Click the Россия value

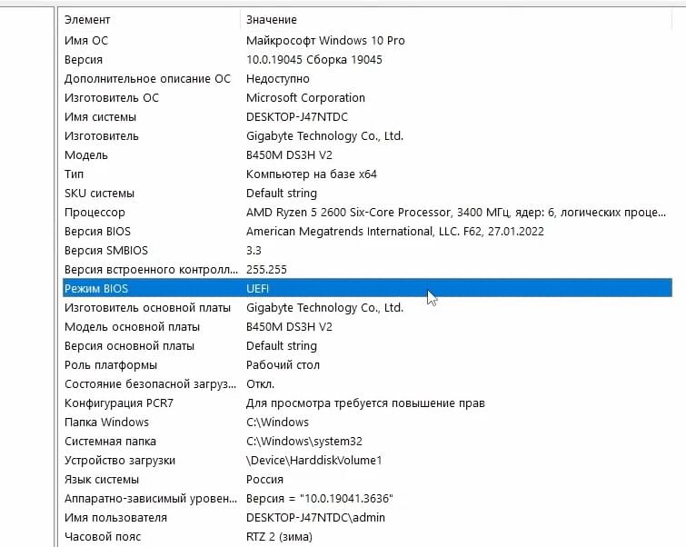pyautogui.click(x=264, y=480)
